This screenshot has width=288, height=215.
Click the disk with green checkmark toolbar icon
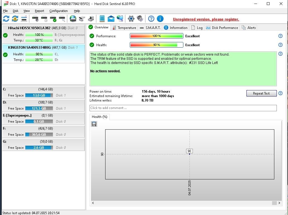[53, 19]
